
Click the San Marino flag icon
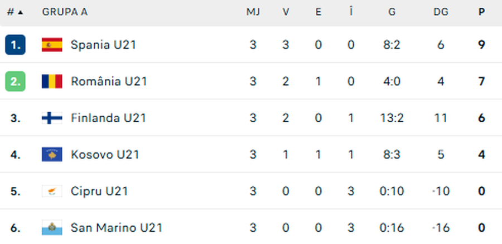coord(52,227)
